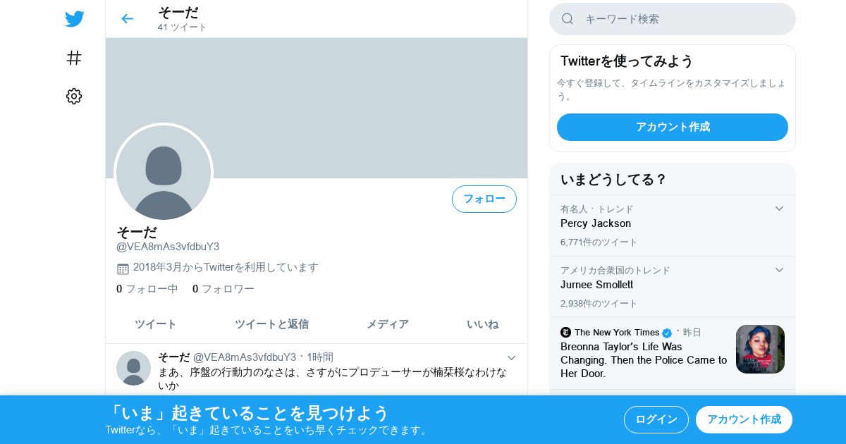The image size is (846, 444).
Task: Switch to the メディア tab
Action: [387, 324]
